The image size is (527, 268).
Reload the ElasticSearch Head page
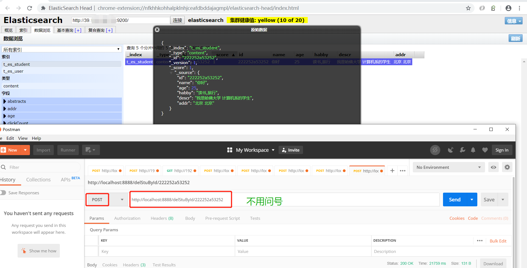coord(30,8)
